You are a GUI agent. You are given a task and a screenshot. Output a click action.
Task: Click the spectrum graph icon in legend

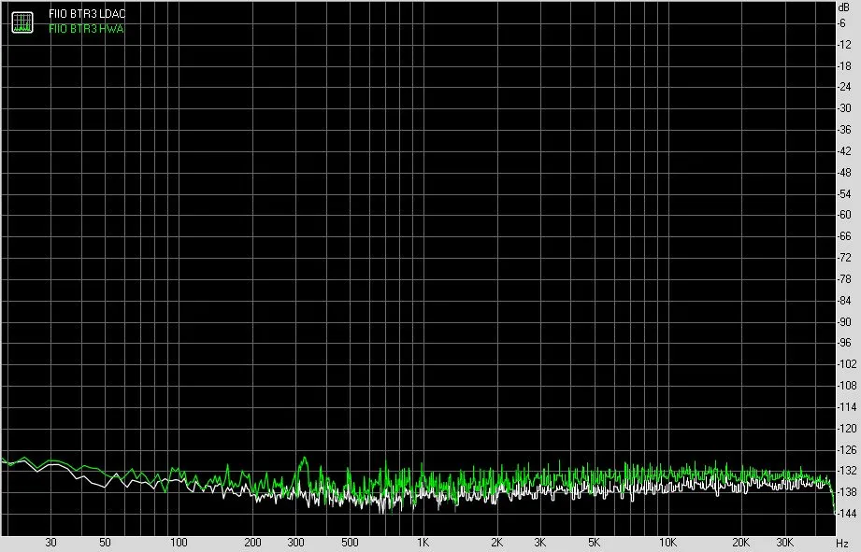[x=22, y=21]
